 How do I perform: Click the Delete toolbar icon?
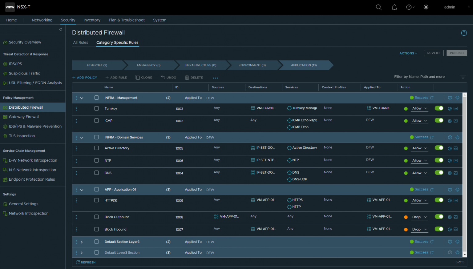click(x=194, y=77)
